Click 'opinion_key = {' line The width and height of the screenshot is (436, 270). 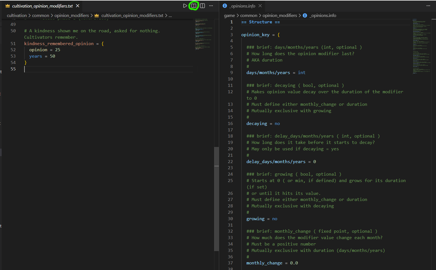261,35
